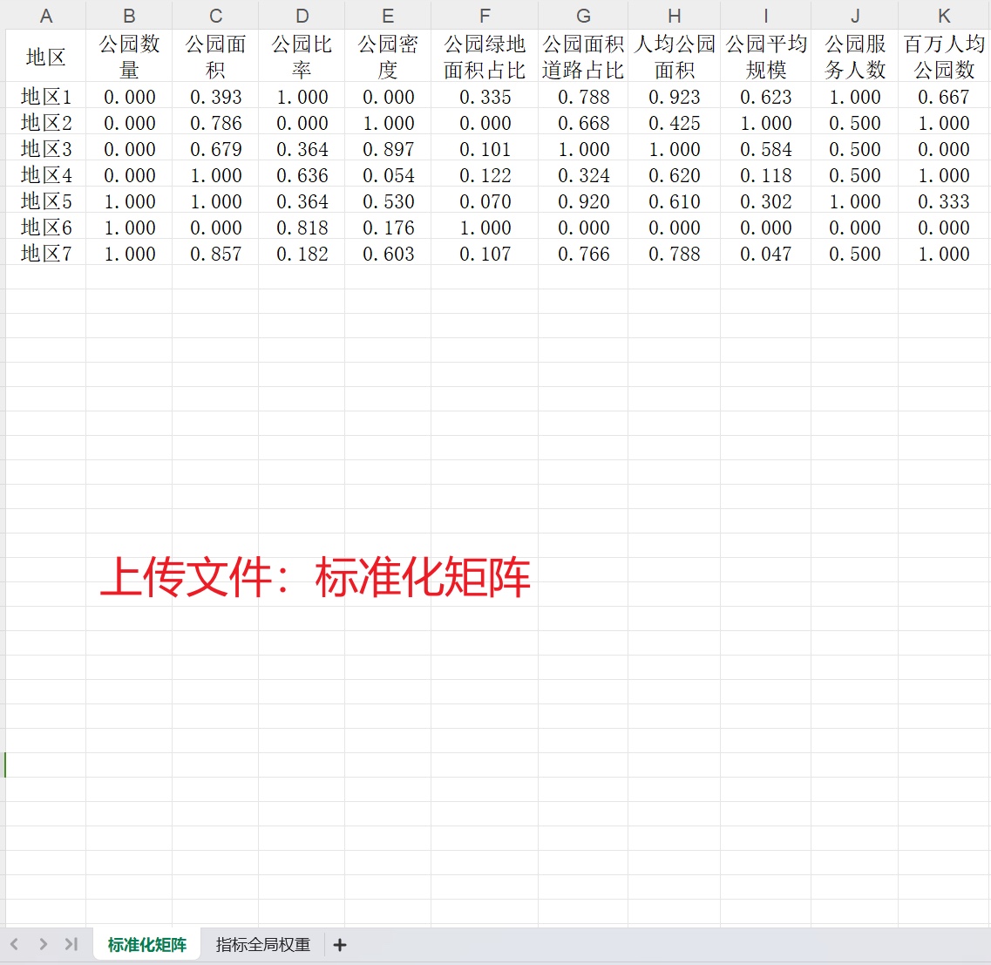Image resolution: width=991 pixels, height=965 pixels.
Task: Click the 公园面积道路占比 header cell
Action: (583, 57)
